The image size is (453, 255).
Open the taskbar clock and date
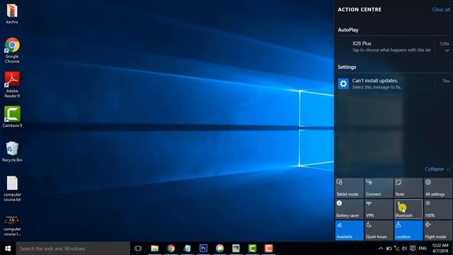440,249
